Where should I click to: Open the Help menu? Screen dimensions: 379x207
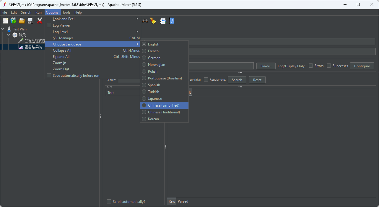[78, 12]
